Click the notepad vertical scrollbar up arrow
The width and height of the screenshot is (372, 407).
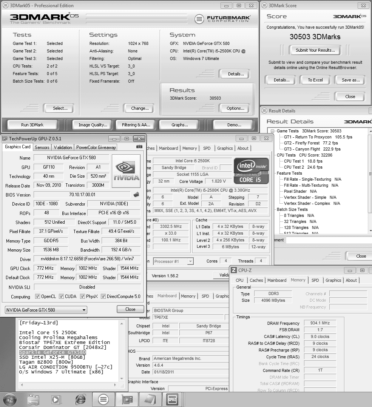pyautogui.click(x=121, y=324)
